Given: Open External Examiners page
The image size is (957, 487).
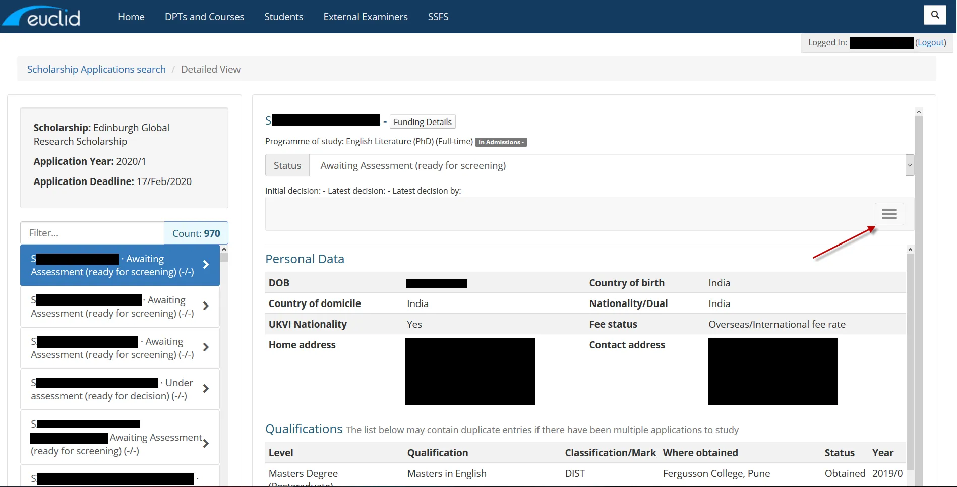Looking at the screenshot, I should tap(366, 17).
